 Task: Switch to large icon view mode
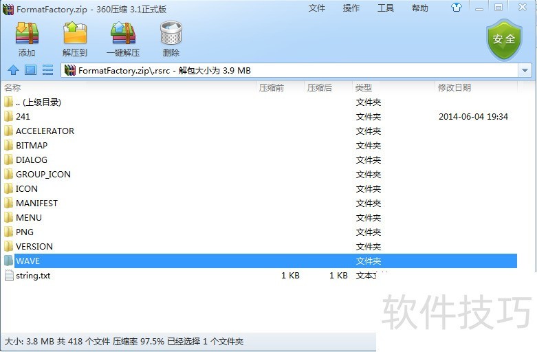30,70
